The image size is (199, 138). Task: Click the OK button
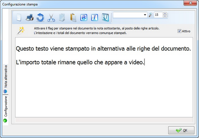tap(181, 130)
